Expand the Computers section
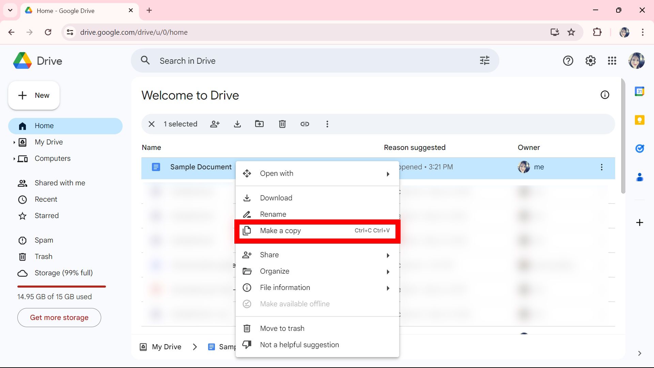Viewport: 654px width, 368px height. coord(14,158)
